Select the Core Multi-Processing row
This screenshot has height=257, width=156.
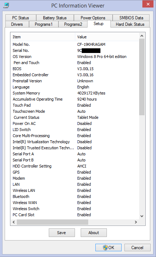tap(75, 136)
